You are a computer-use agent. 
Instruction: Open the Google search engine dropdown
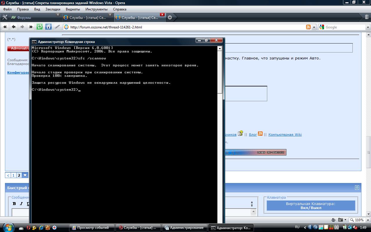(x=368, y=27)
